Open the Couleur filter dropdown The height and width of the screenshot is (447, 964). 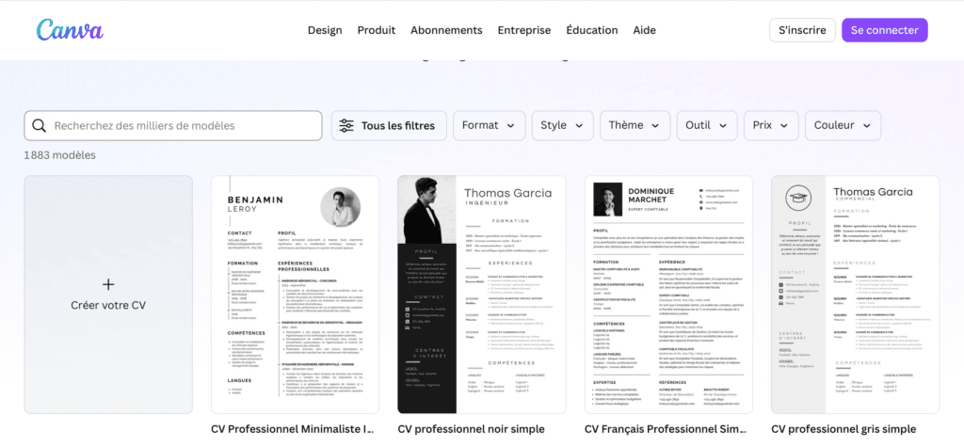tap(843, 125)
